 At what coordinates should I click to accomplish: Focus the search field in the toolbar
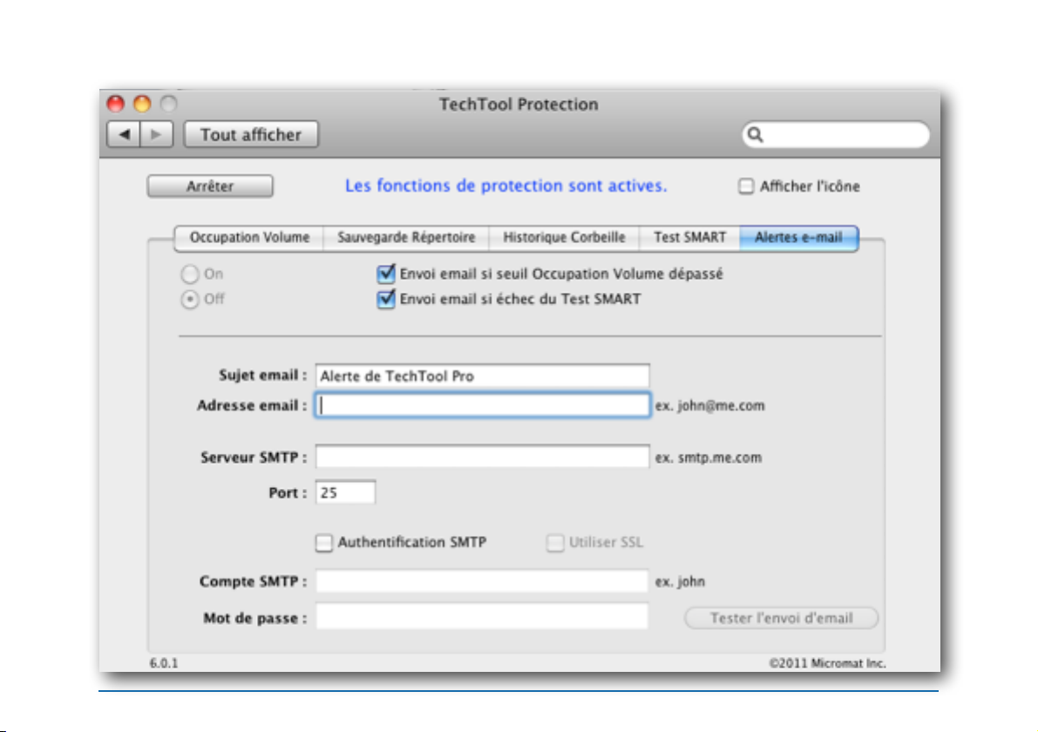[x=836, y=135]
